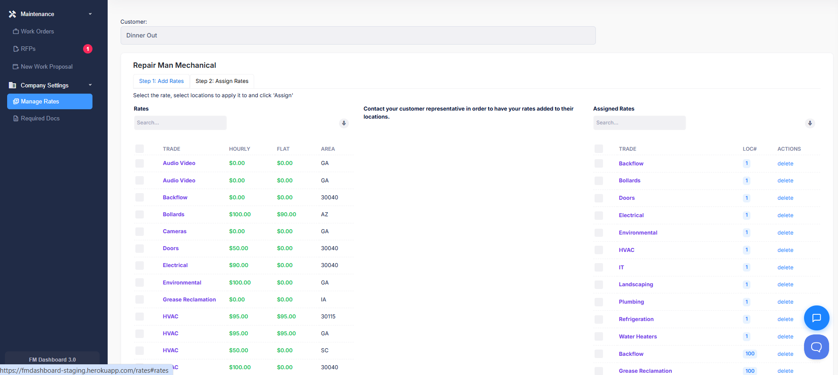The width and height of the screenshot is (838, 375).
Task: Delete the assigned Plumbing rate
Action: coord(785,302)
